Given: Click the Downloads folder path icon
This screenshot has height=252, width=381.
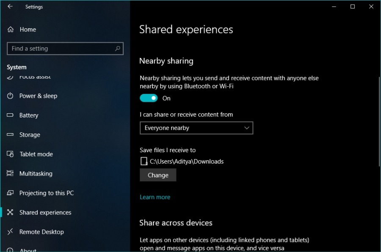Looking at the screenshot, I should (144, 161).
